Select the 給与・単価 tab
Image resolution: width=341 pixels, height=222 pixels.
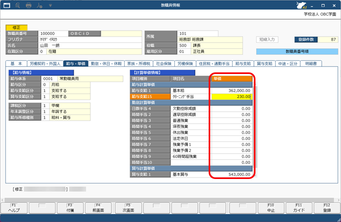[76, 64]
